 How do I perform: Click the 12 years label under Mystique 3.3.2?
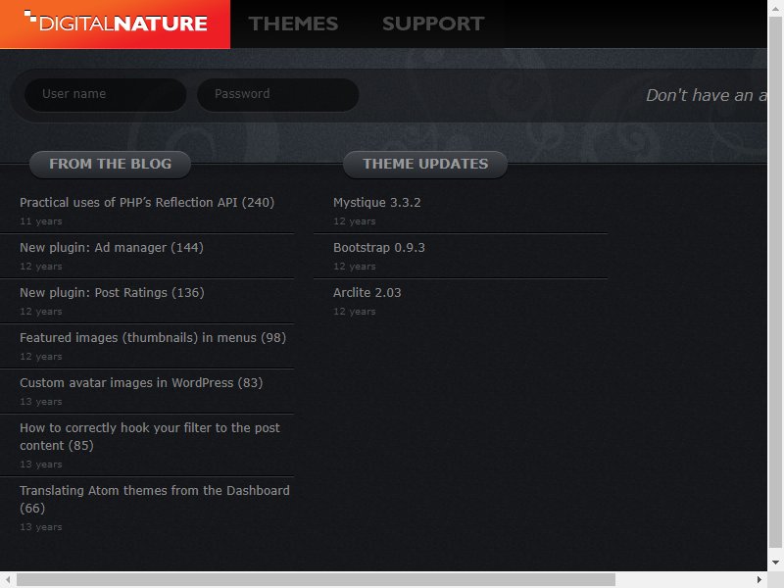point(355,221)
